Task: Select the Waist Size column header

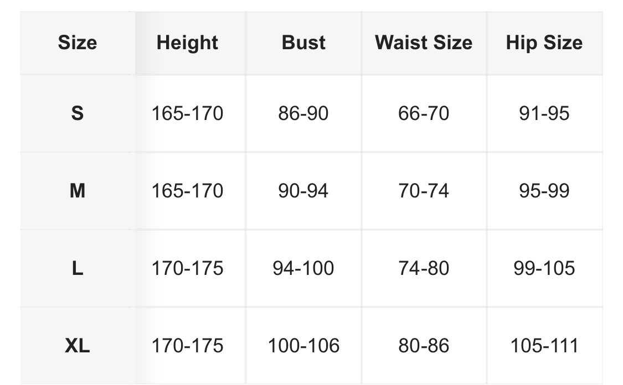Action: tap(424, 43)
